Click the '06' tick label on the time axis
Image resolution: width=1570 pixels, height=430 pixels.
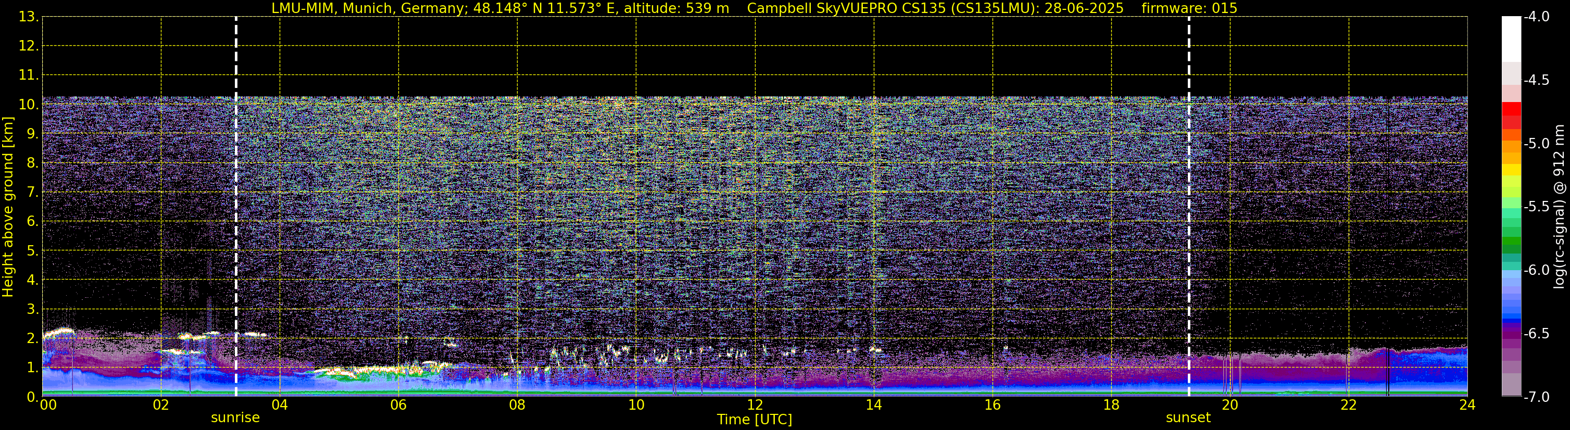point(398,405)
